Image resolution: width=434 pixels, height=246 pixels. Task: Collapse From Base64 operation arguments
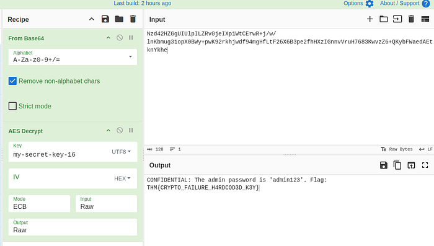pyautogui.click(x=108, y=38)
